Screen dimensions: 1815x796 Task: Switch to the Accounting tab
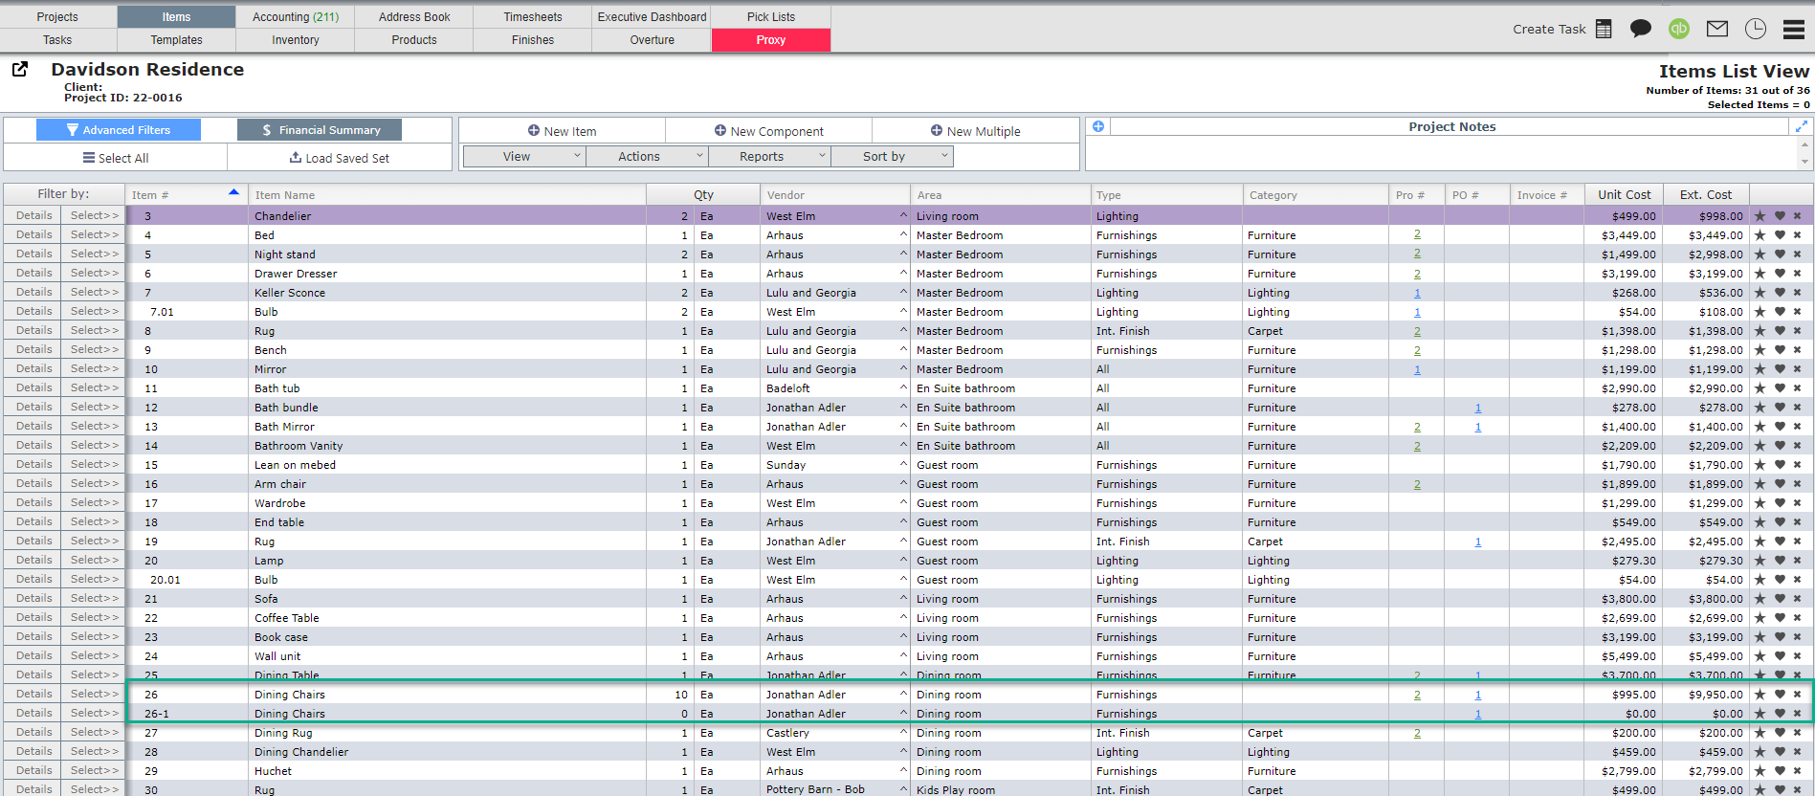point(296,16)
